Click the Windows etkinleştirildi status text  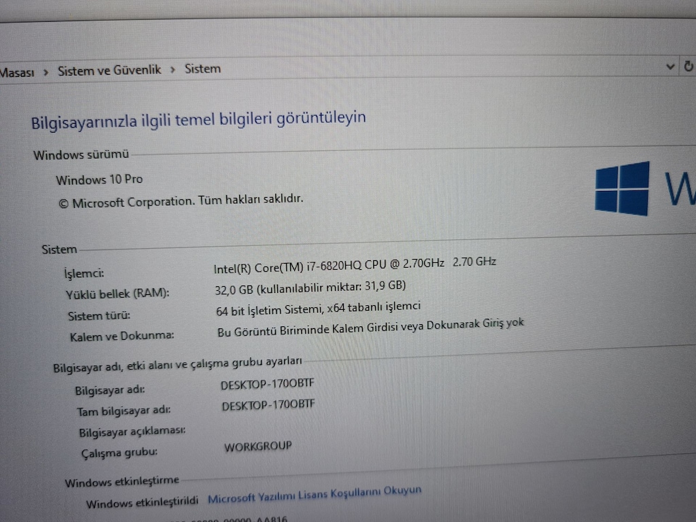pyautogui.click(x=142, y=503)
